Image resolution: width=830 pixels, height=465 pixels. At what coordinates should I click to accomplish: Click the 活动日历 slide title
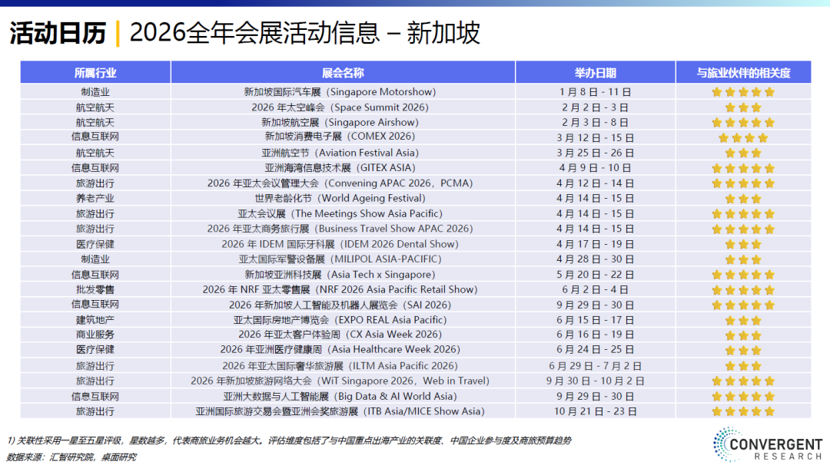(x=58, y=33)
